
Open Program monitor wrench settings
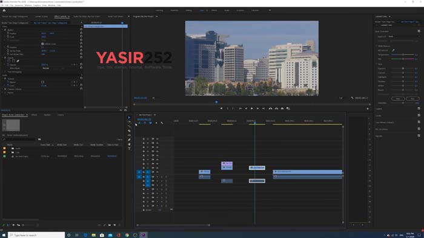pos(352,98)
